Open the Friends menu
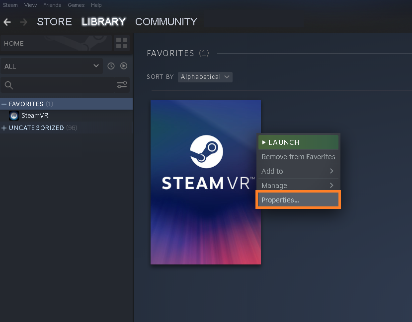This screenshot has height=322, width=412. point(52,5)
